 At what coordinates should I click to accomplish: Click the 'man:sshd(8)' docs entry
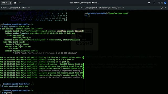click(x=18, y=36)
